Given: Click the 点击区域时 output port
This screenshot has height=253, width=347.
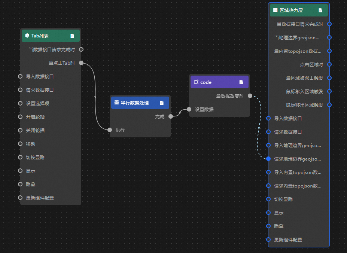Looking at the screenshot, I should coord(329,64).
